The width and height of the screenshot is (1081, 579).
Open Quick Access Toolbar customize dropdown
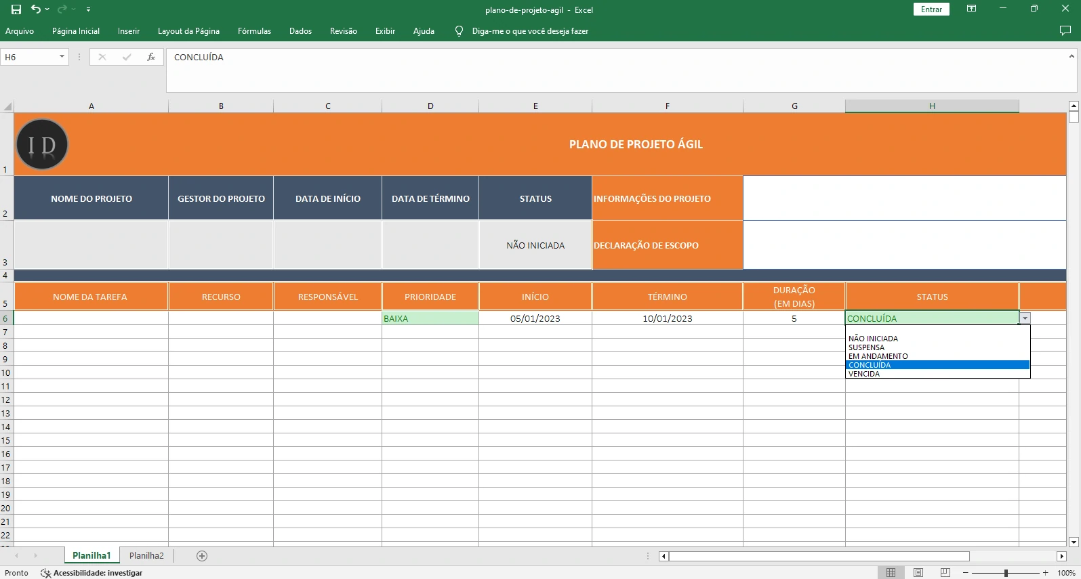[x=88, y=9]
